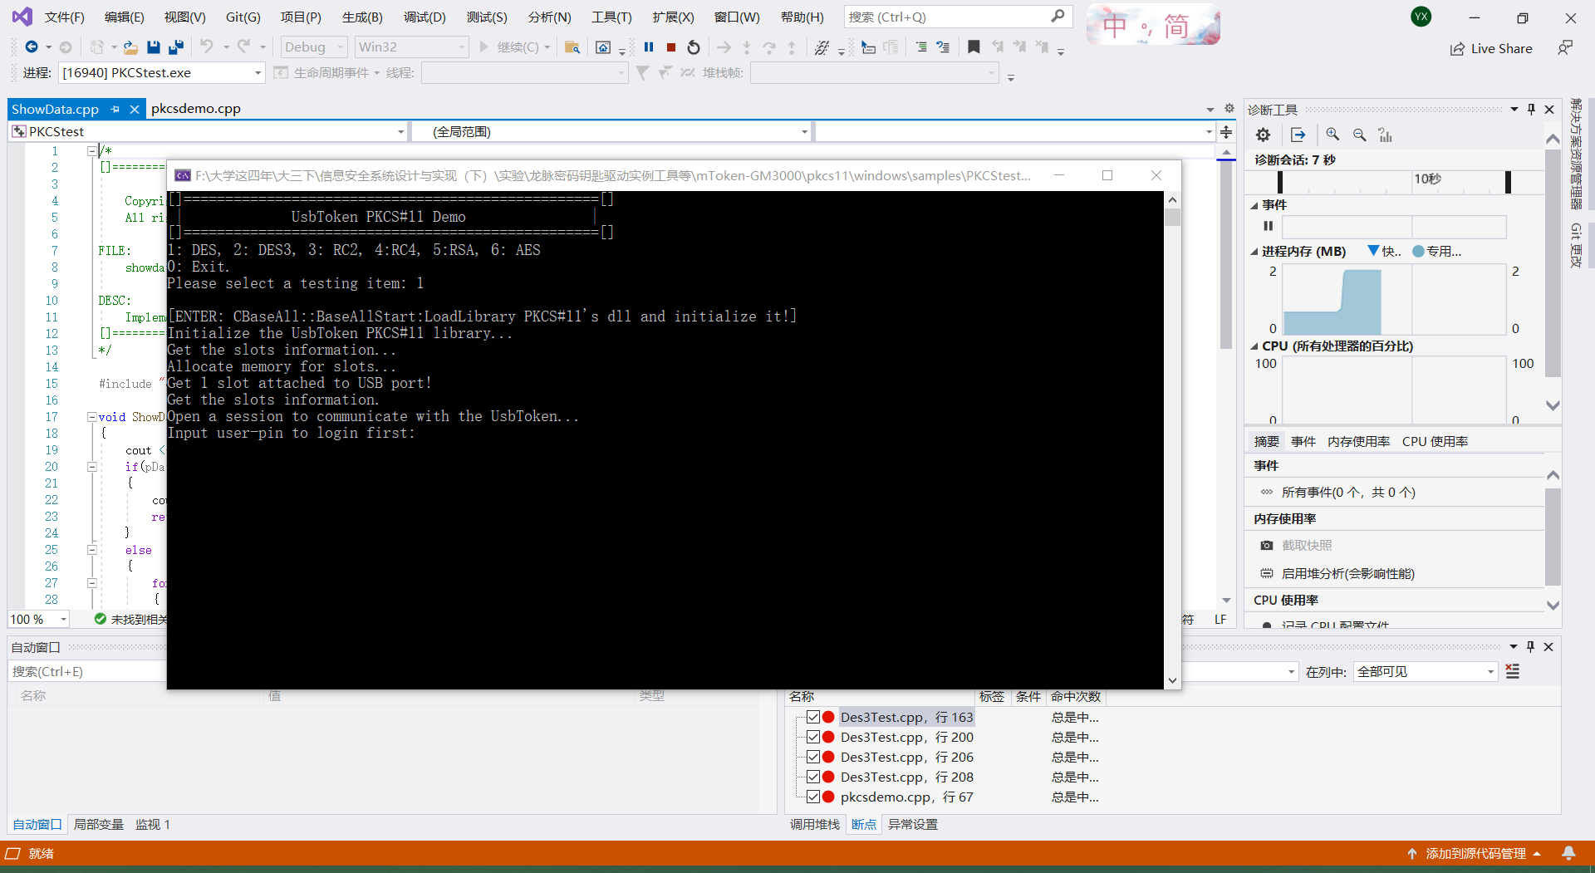The width and height of the screenshot is (1595, 873).
Task: Uncheck breakpoint Des3Test.cpp line 206
Action: click(x=813, y=757)
